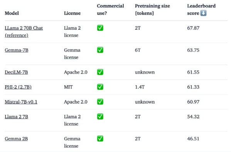The height and width of the screenshot is (152, 231).
Task: Click the Pretraining size [tokens] column header
Action: (x=152, y=10)
